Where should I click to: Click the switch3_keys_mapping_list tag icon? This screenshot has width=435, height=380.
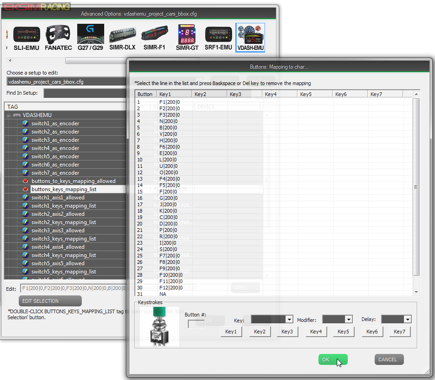pos(25,238)
